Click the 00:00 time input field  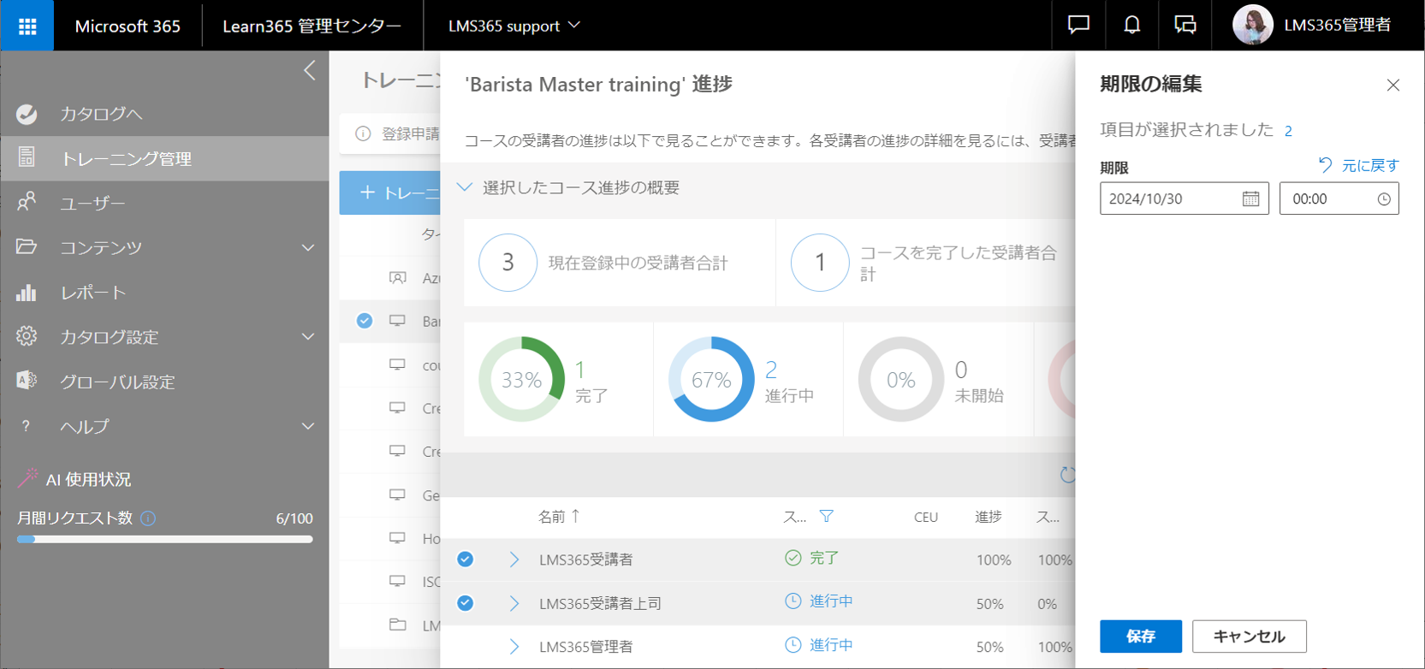[x=1339, y=198]
